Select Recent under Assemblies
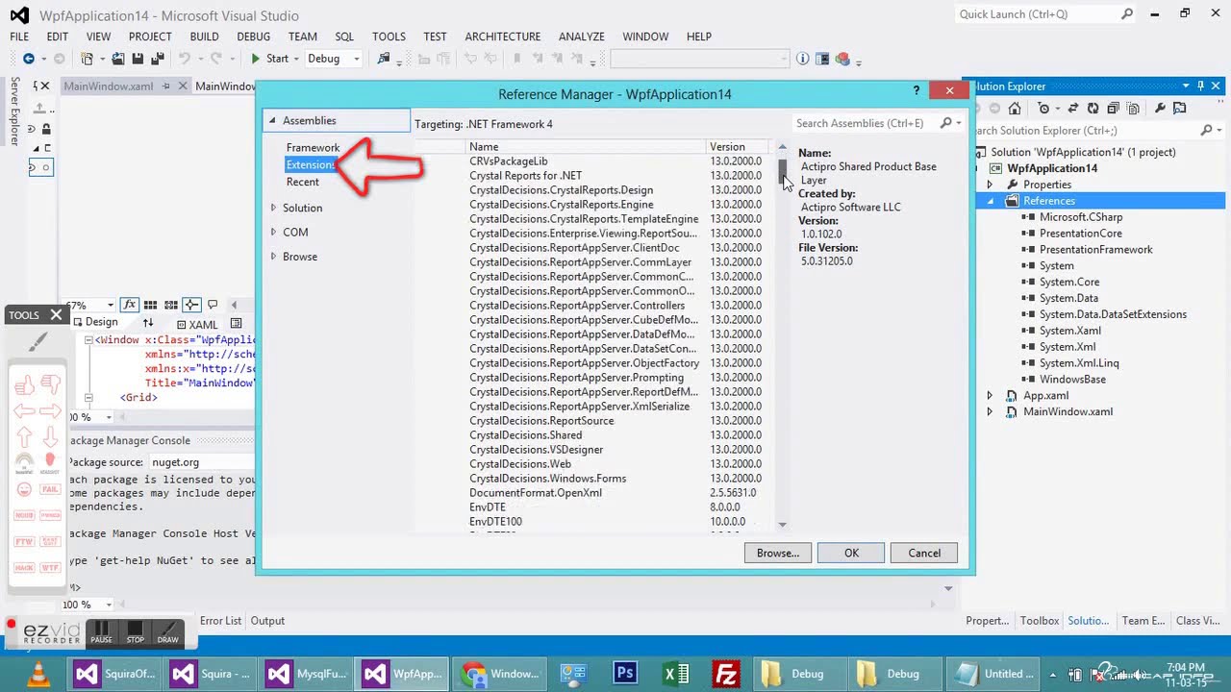 click(x=302, y=182)
